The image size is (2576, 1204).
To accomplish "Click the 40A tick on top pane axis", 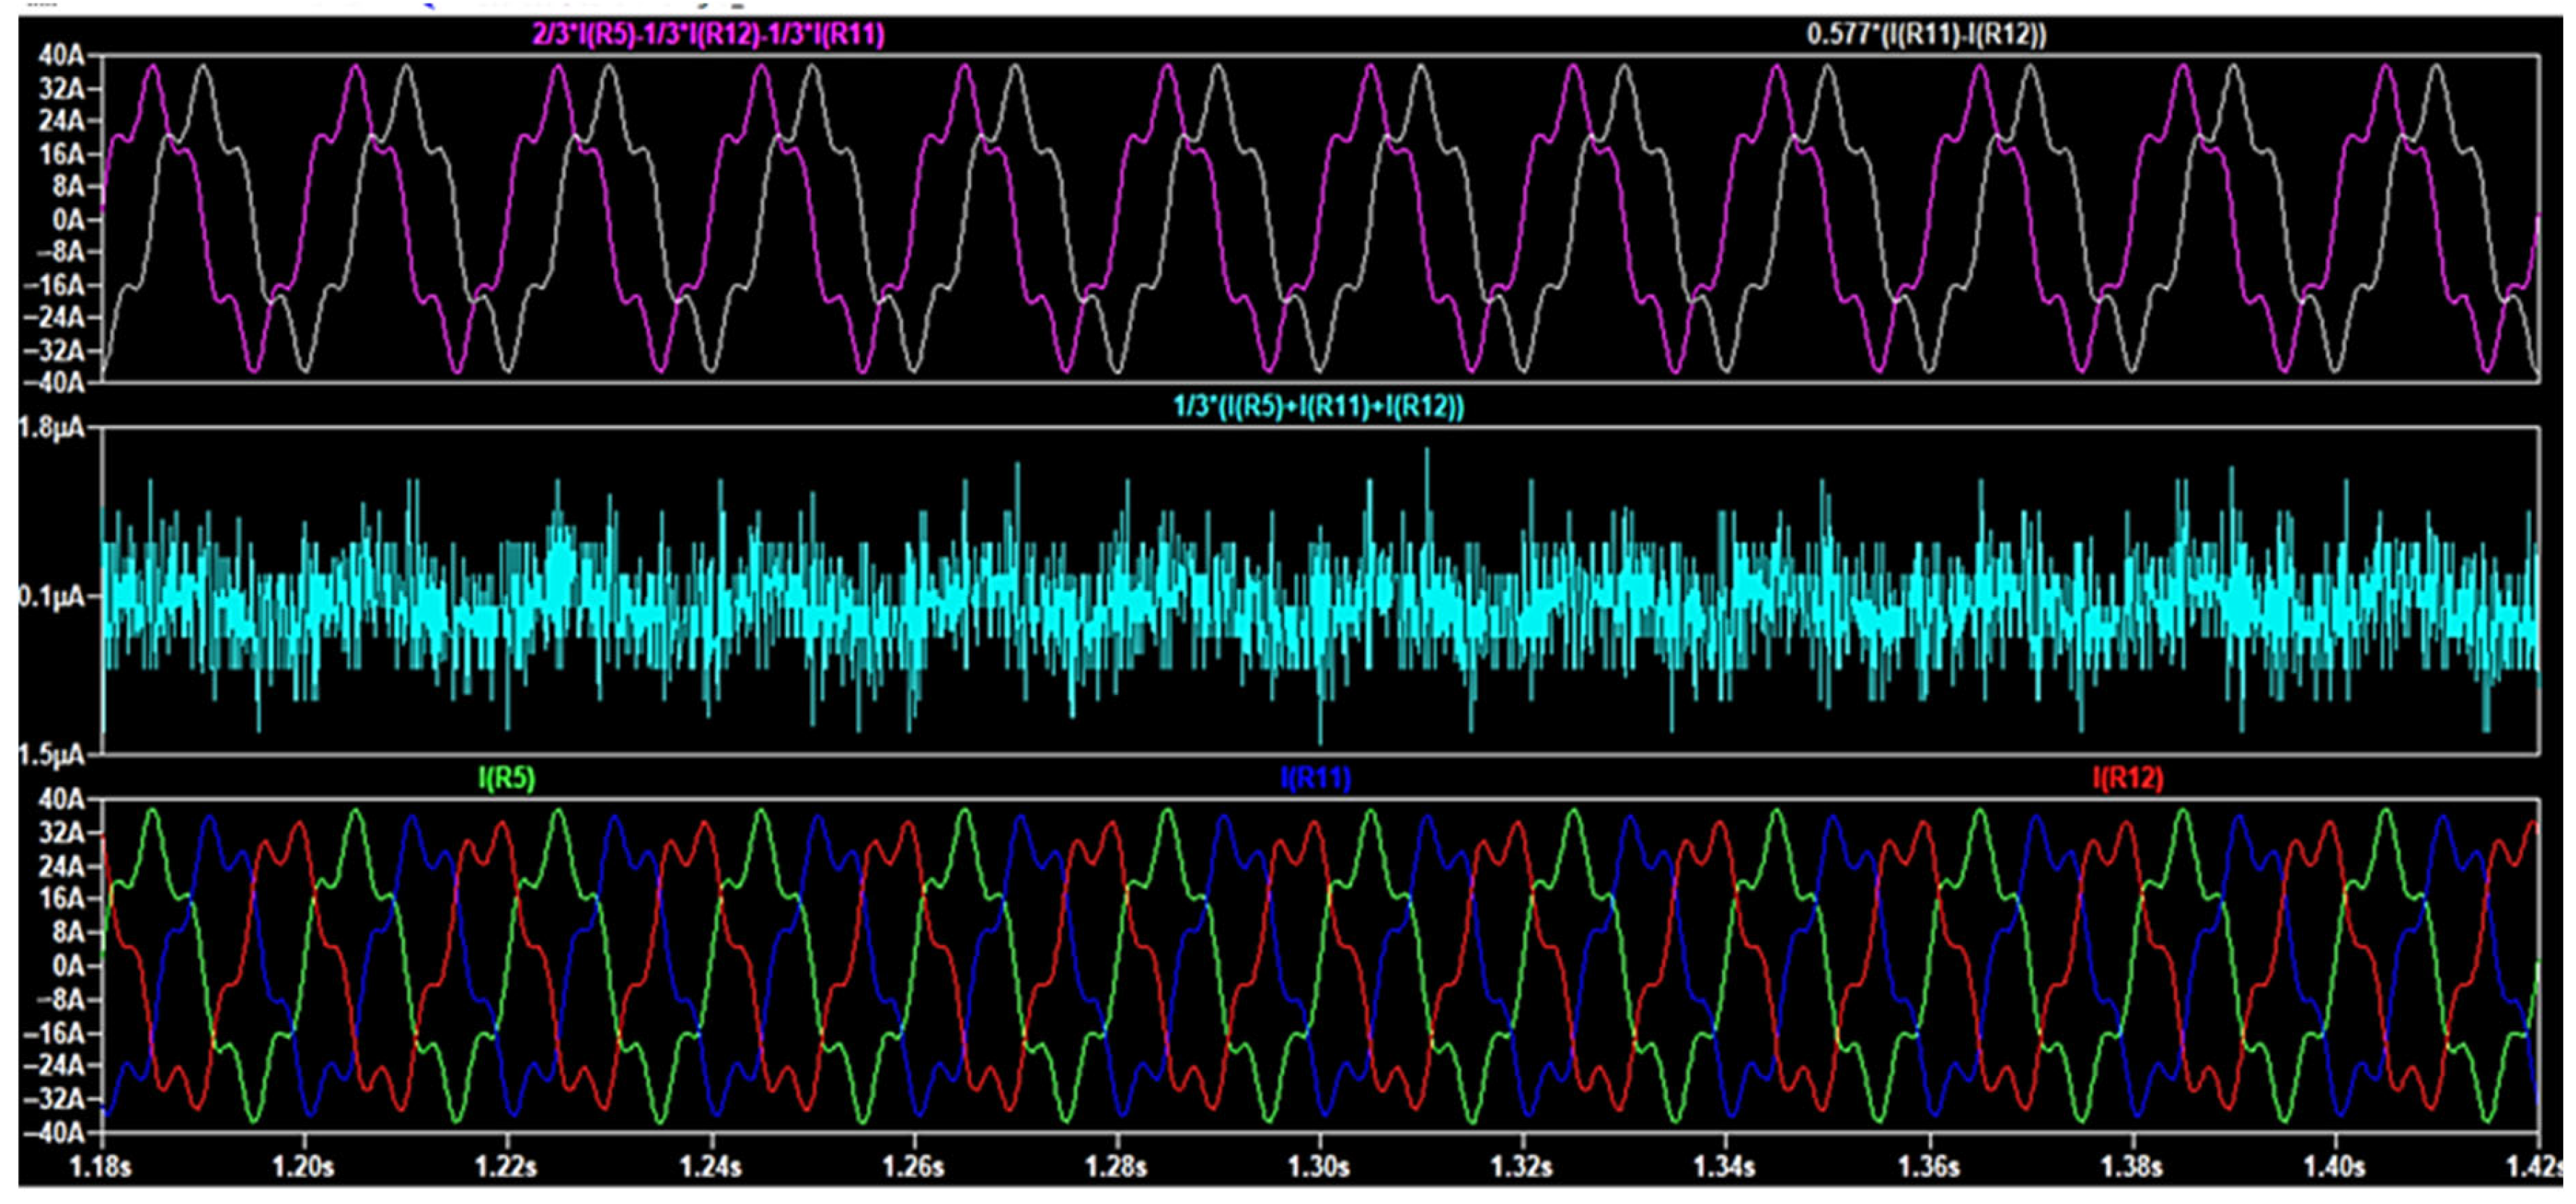I will pyautogui.click(x=62, y=56).
